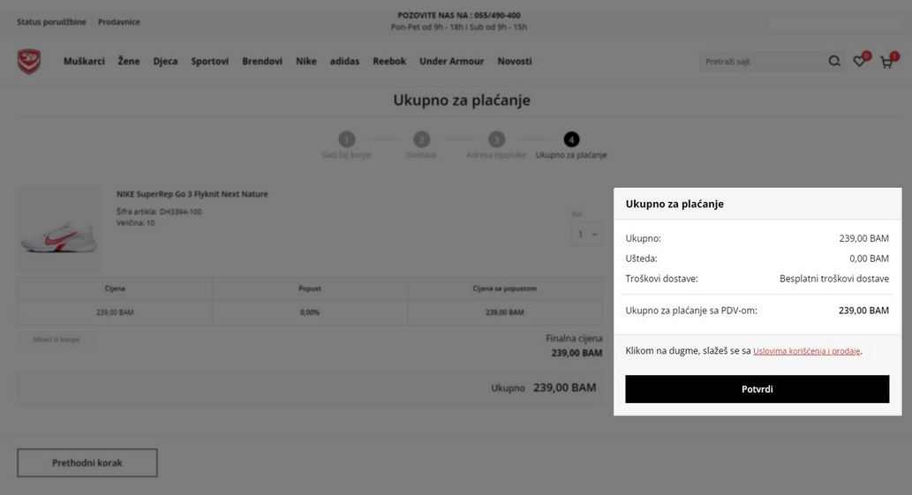Open the Nike menu item

coord(306,61)
